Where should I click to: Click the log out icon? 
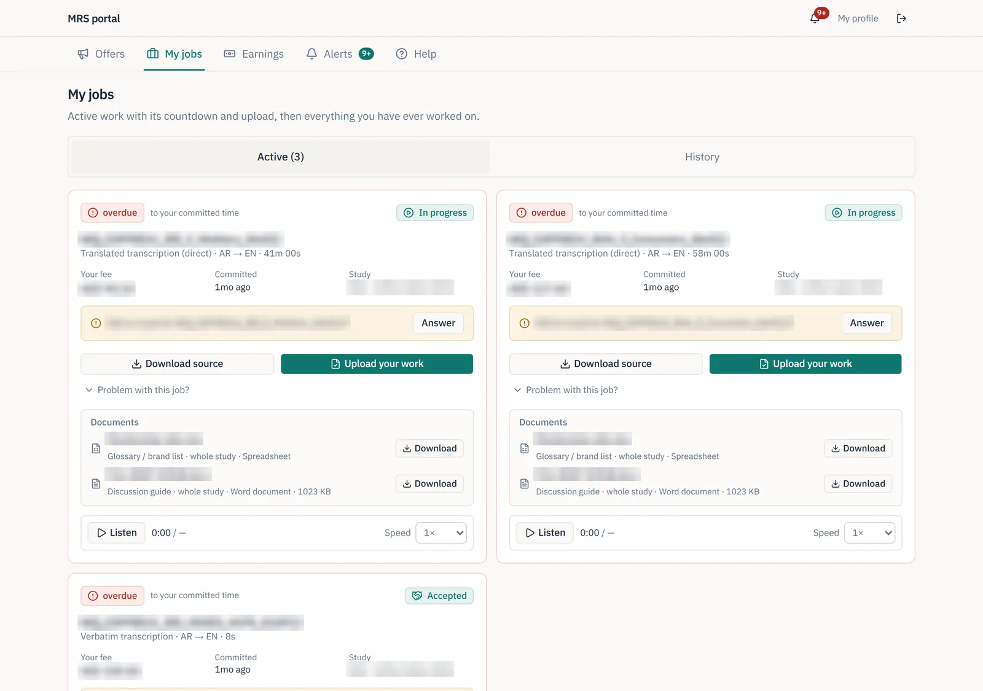pos(901,18)
